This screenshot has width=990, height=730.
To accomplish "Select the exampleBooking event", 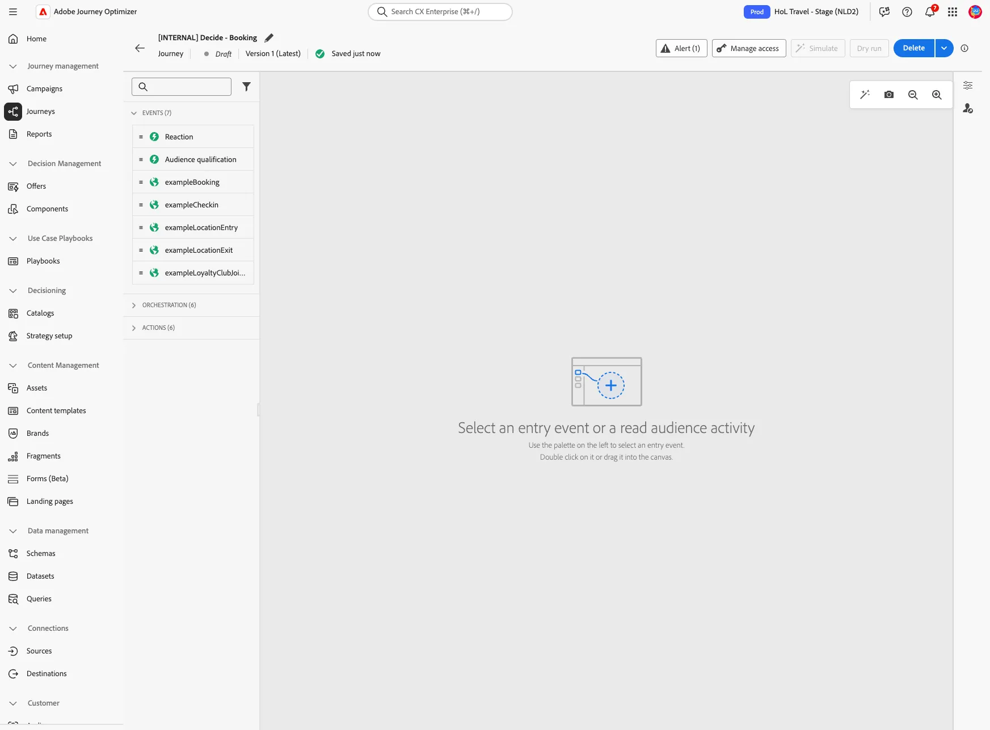I will [193, 182].
